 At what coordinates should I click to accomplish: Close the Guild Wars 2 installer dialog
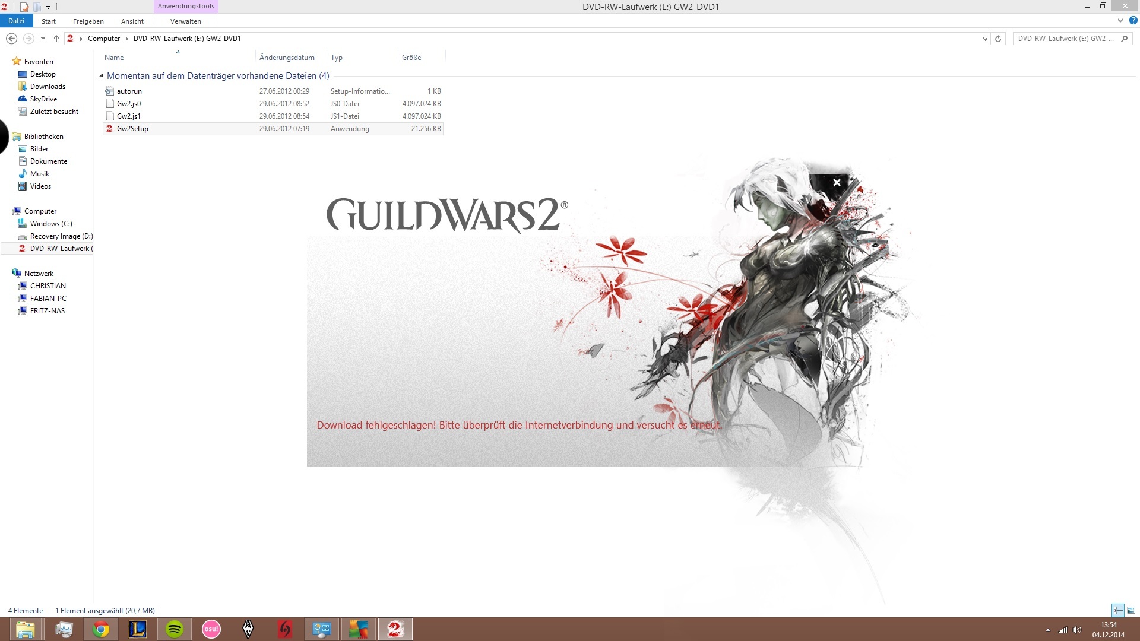click(837, 182)
